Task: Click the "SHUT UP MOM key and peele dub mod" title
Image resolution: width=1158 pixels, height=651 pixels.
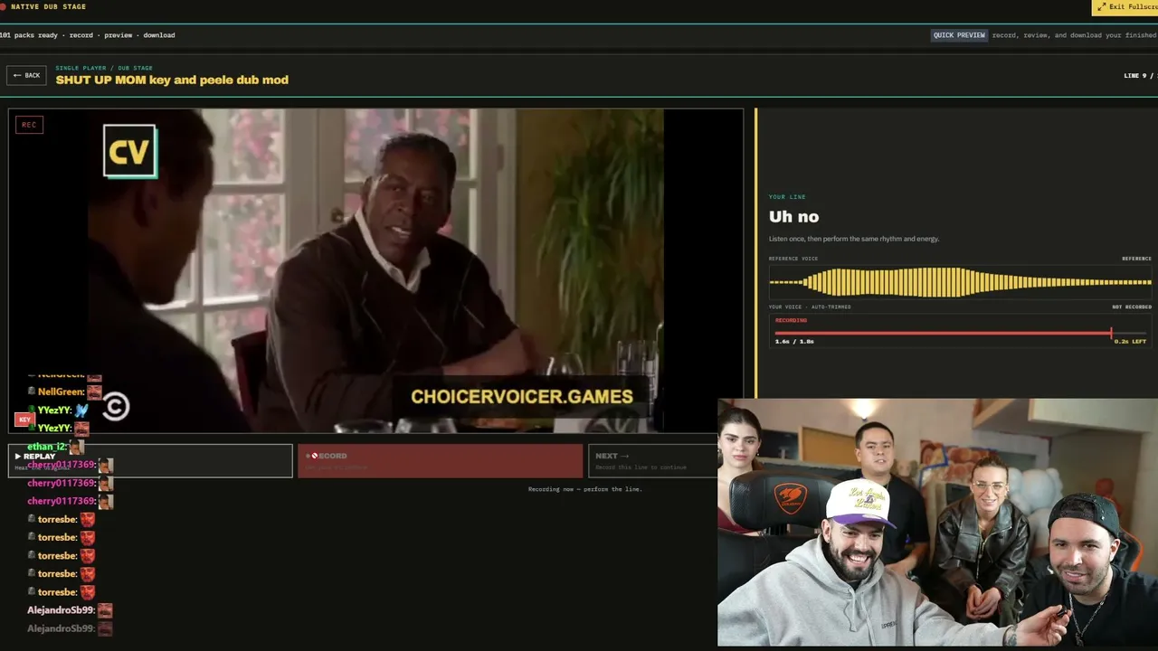Action: coord(172,80)
